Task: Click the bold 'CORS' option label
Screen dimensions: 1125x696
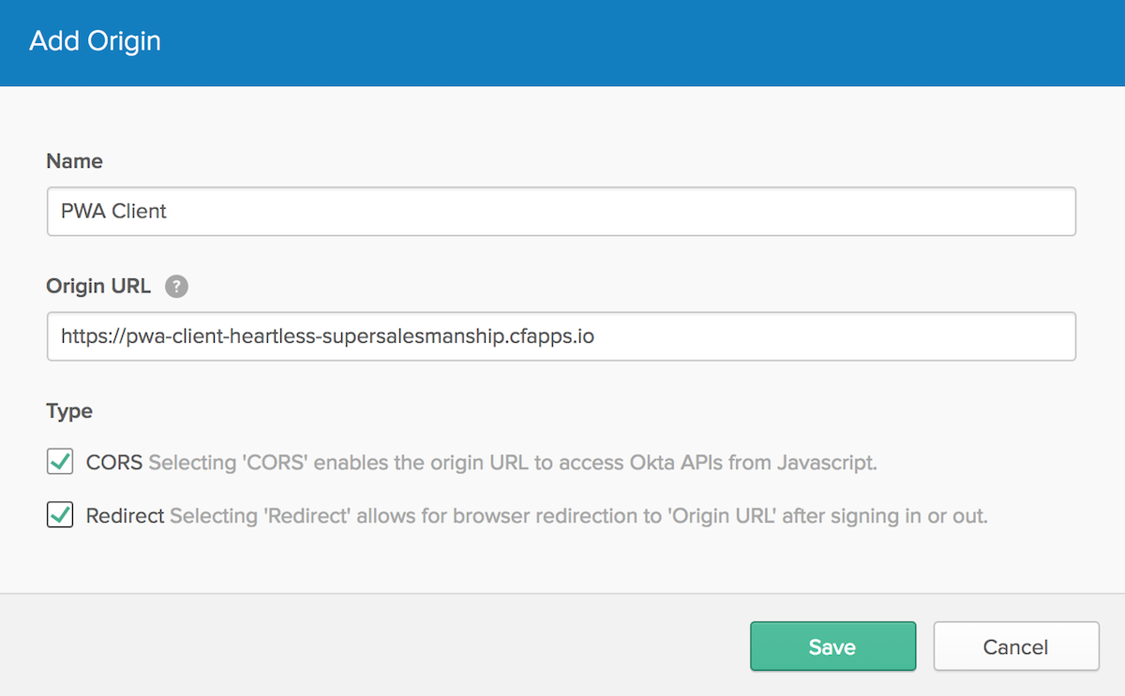Action: [114, 463]
